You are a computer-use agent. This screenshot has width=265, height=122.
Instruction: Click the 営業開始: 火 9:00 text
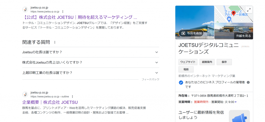223,102
